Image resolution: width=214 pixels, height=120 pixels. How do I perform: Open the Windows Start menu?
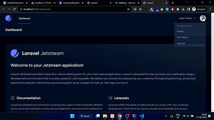tap(72, 116)
